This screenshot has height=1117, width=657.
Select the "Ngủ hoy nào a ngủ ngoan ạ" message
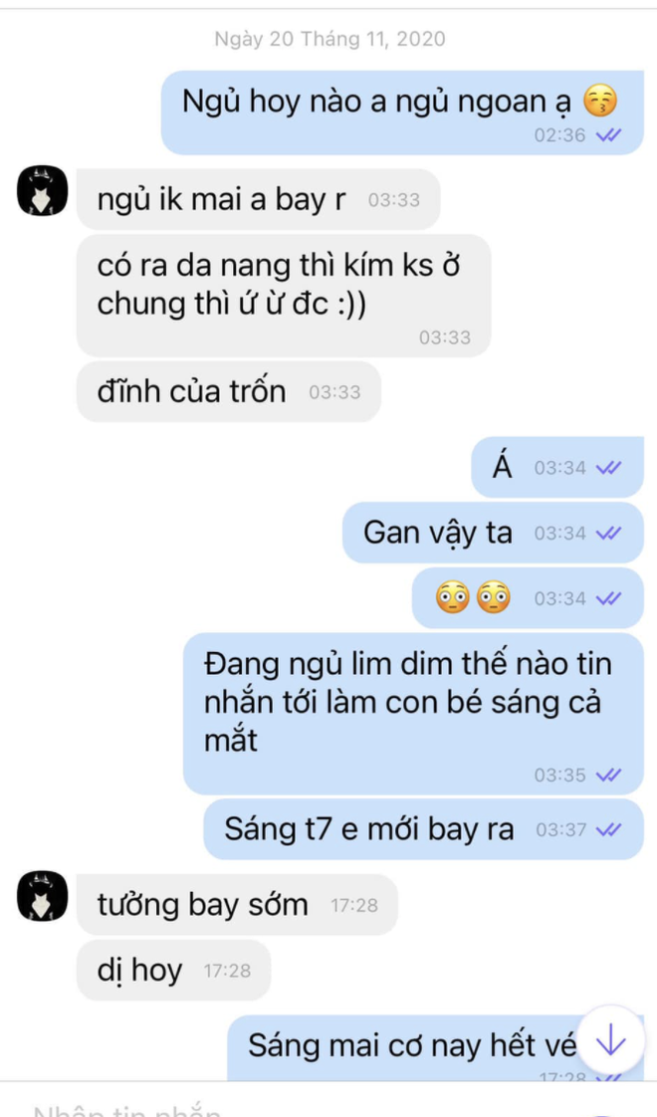pos(402,112)
